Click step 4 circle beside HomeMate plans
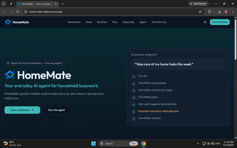Screen dimensions: 237x148 click(133, 98)
